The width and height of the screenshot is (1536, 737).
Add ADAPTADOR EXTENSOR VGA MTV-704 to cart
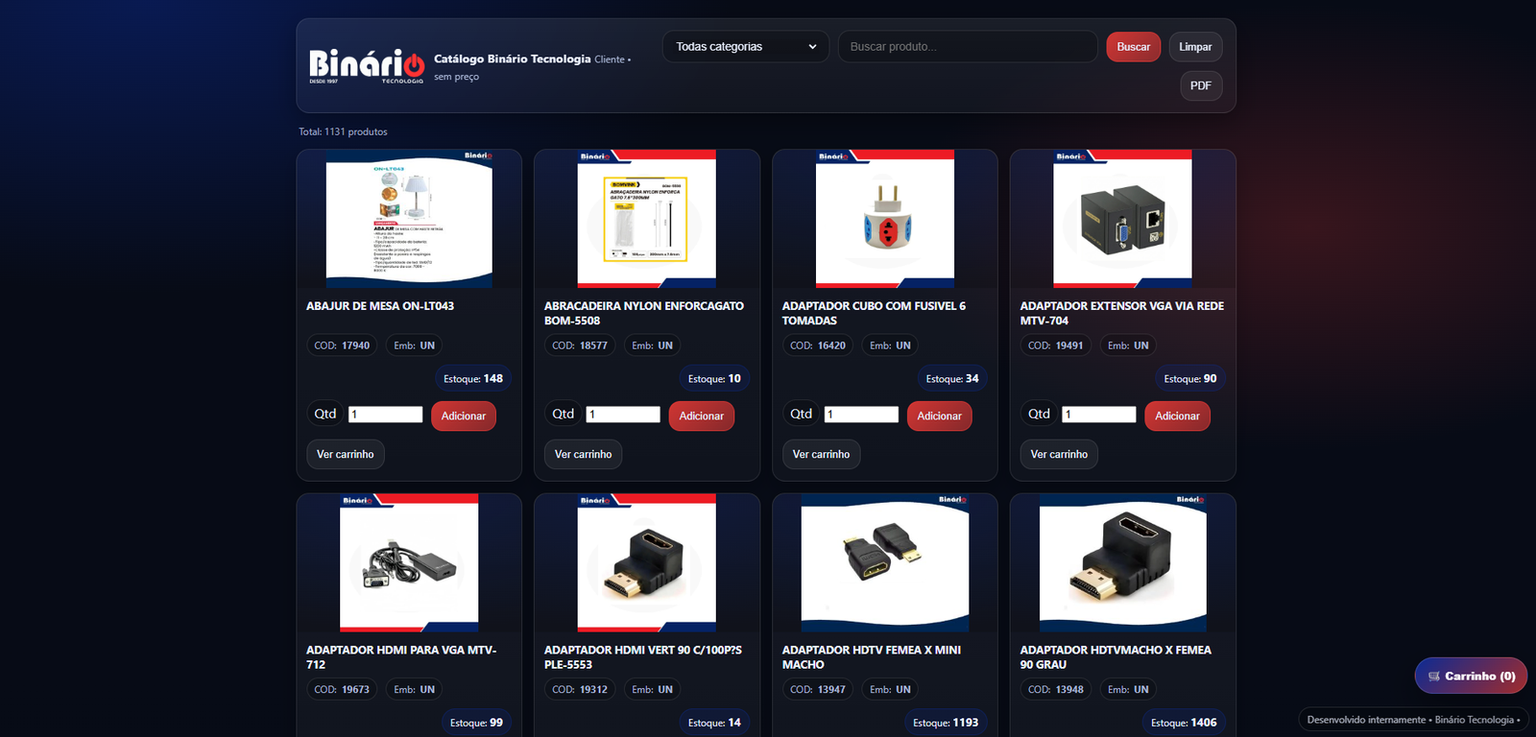tap(1178, 416)
